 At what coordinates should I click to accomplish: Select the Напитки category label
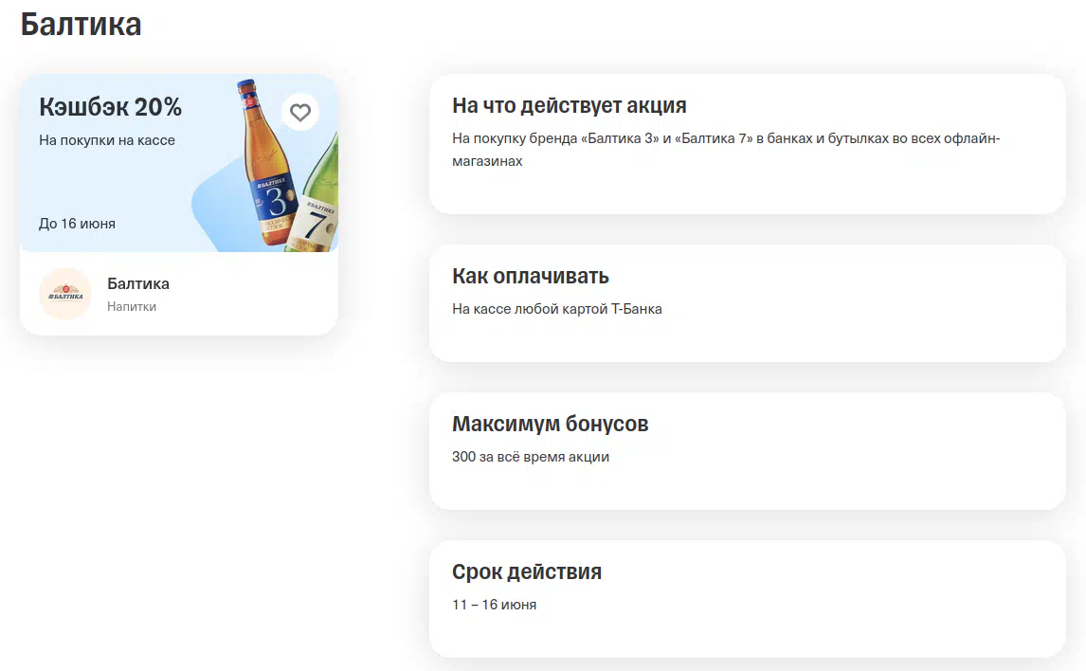click(x=132, y=307)
